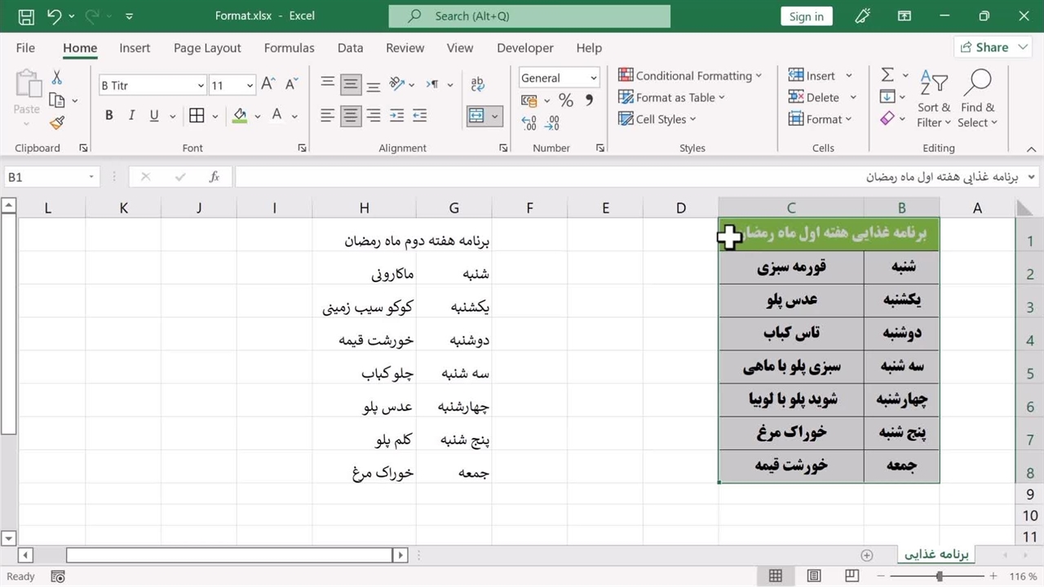Click the Copy icon in Clipboard group
The height and width of the screenshot is (587, 1044).
coord(56,100)
